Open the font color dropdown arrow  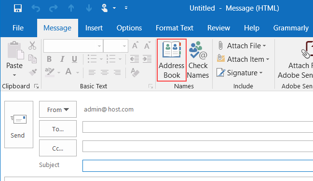[x=78, y=72]
